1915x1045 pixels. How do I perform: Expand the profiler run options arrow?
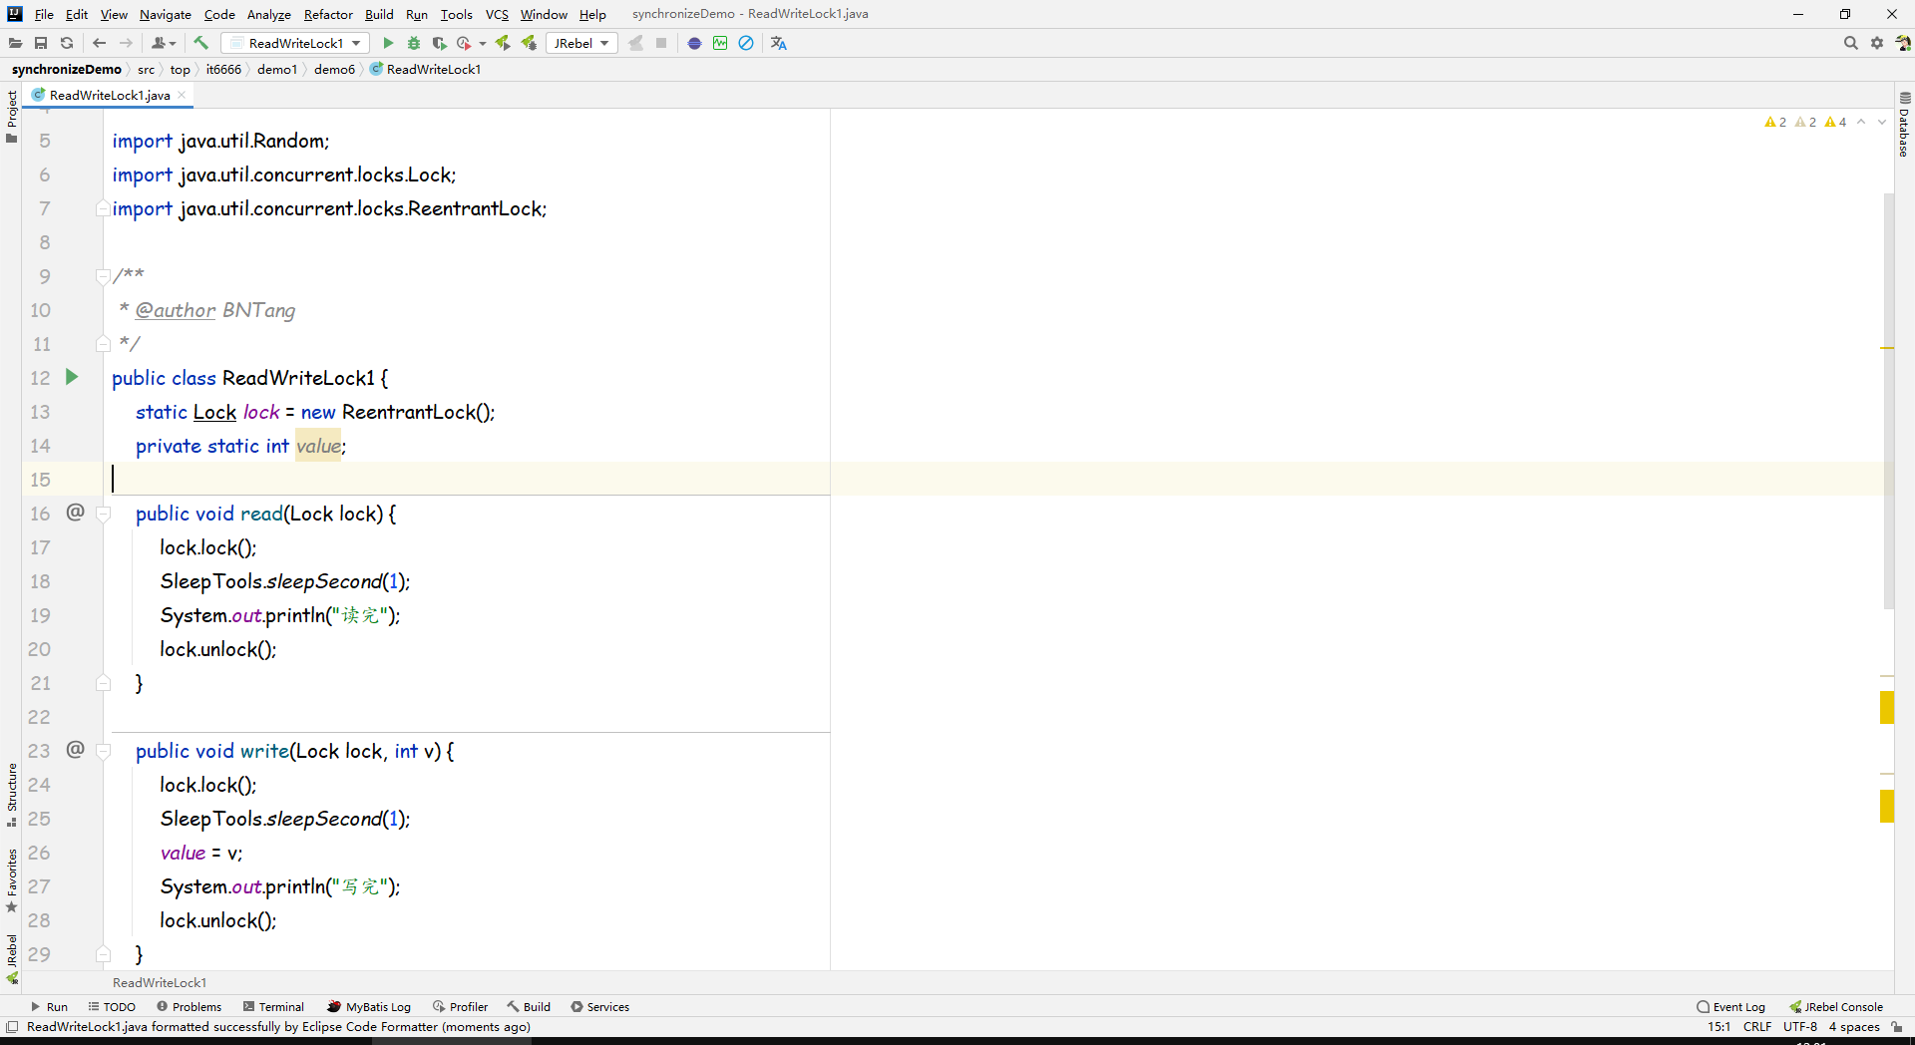pyautogui.click(x=483, y=43)
